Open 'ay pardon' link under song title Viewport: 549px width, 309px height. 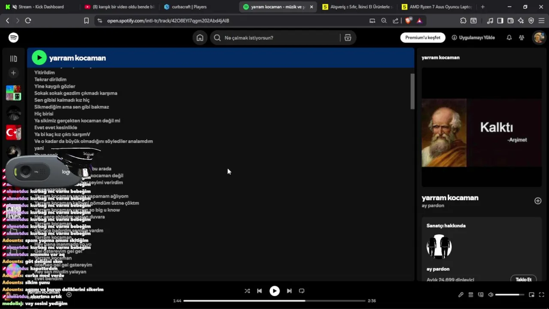pyautogui.click(x=433, y=206)
